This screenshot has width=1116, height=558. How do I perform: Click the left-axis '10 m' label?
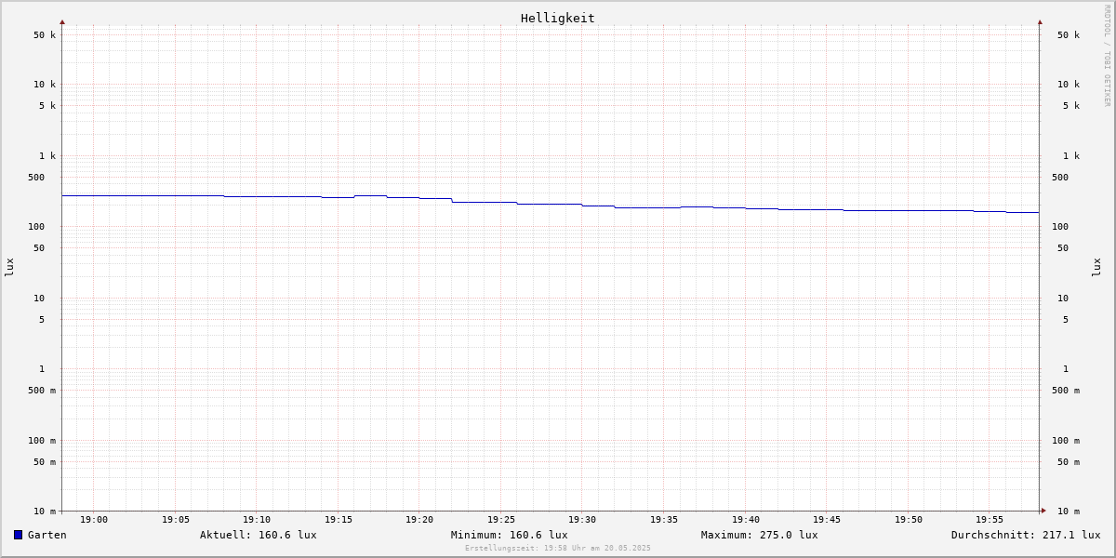(45, 511)
